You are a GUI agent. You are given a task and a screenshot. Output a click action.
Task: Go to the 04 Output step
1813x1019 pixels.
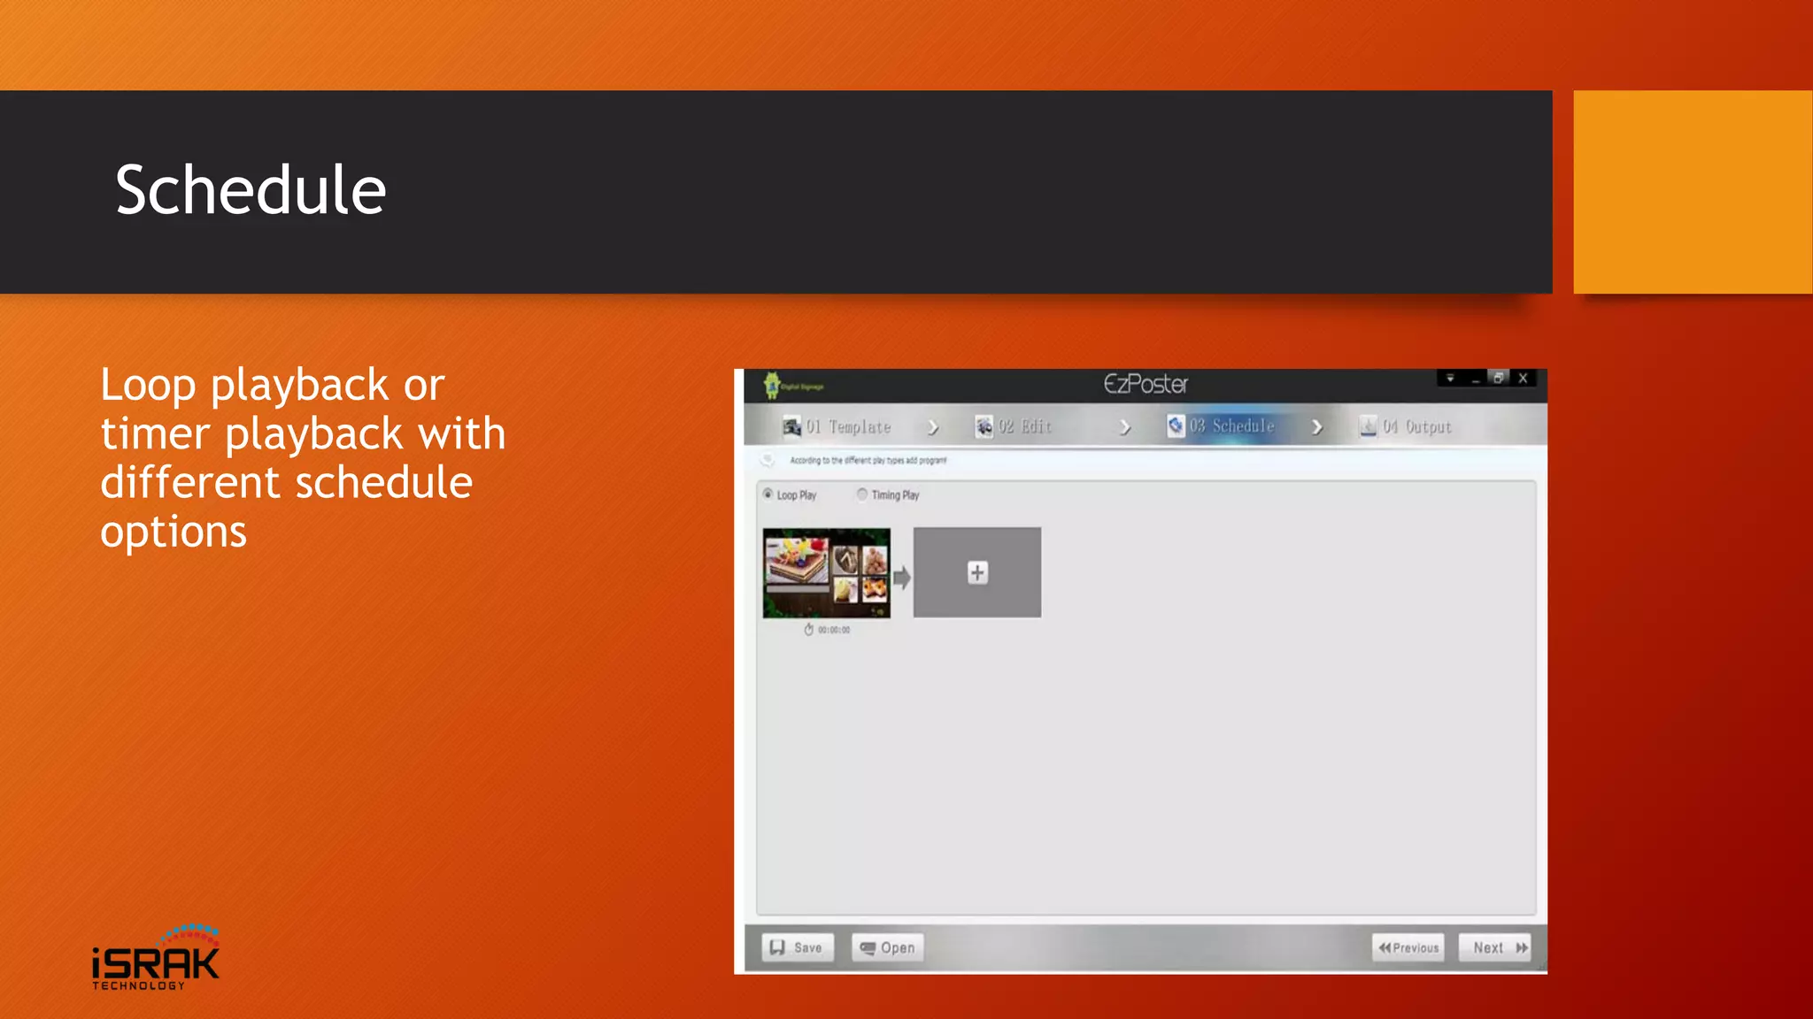coord(1406,426)
